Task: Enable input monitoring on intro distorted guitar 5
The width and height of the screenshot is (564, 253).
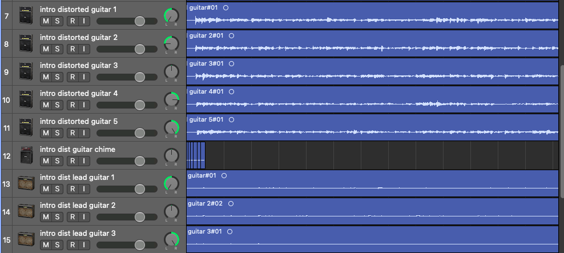Action: click(x=84, y=133)
